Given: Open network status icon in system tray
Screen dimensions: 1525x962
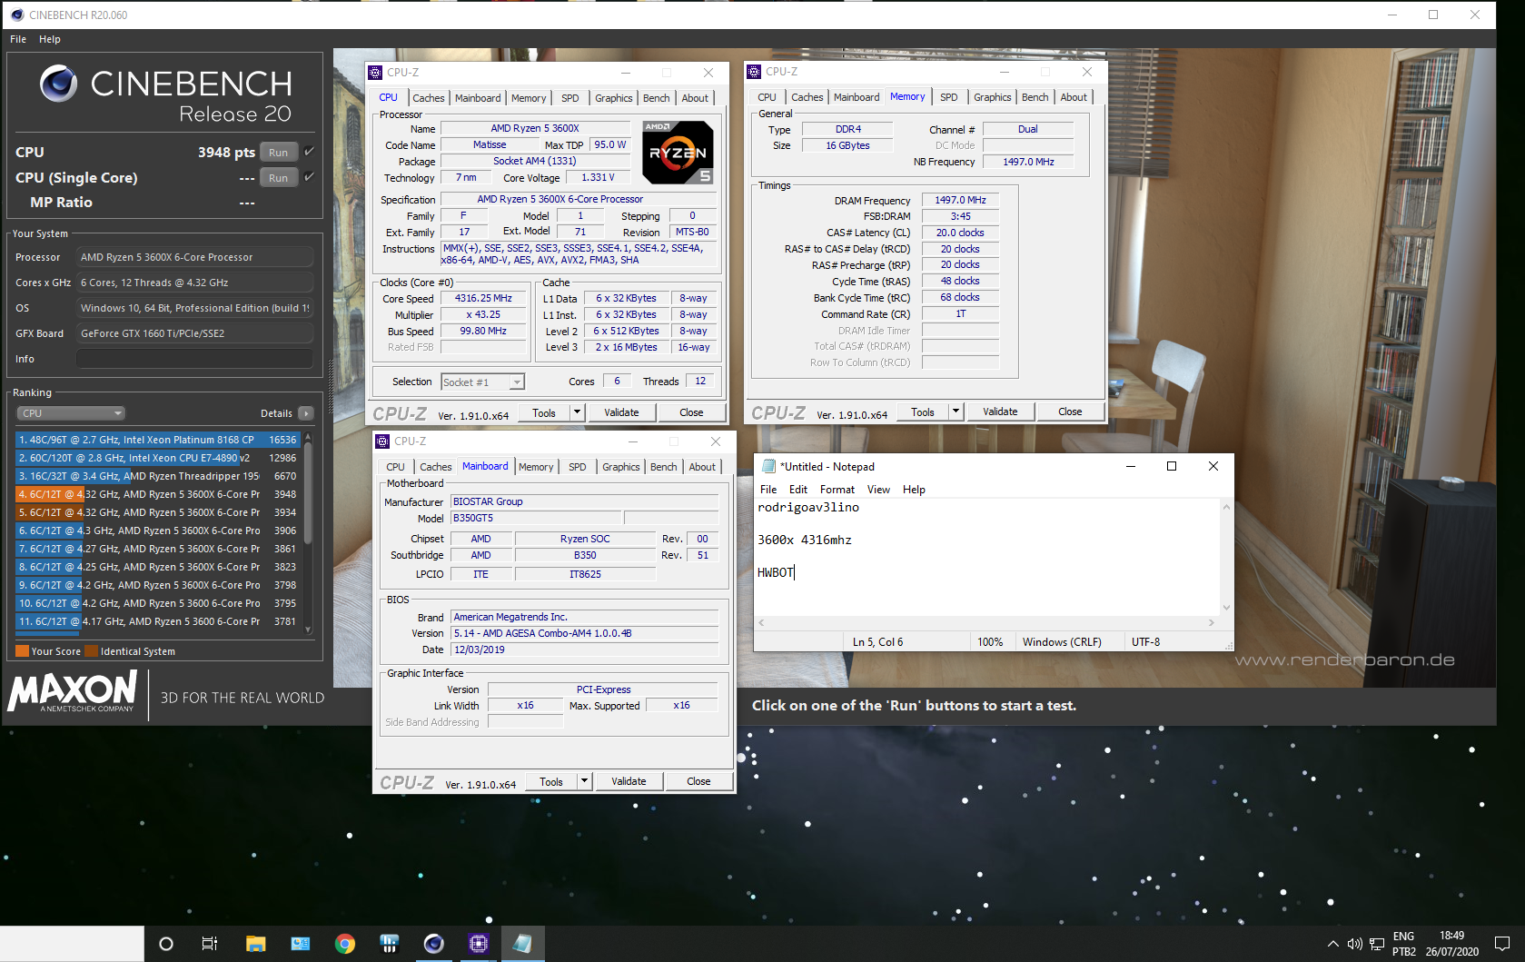Looking at the screenshot, I should point(1377,944).
